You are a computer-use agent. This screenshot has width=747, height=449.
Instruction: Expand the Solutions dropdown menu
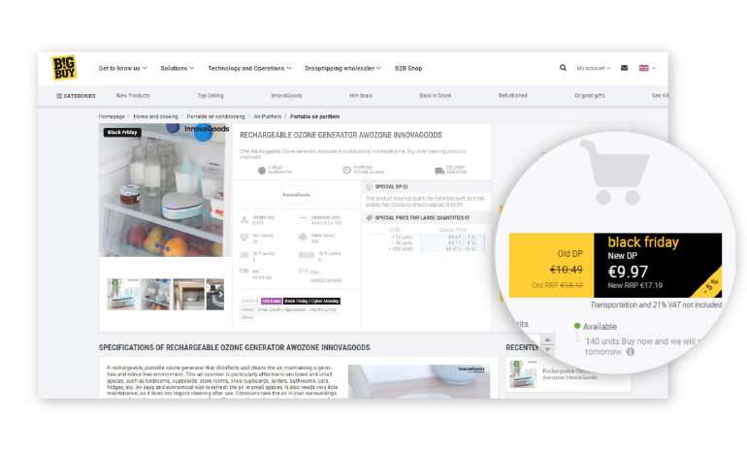click(x=177, y=69)
